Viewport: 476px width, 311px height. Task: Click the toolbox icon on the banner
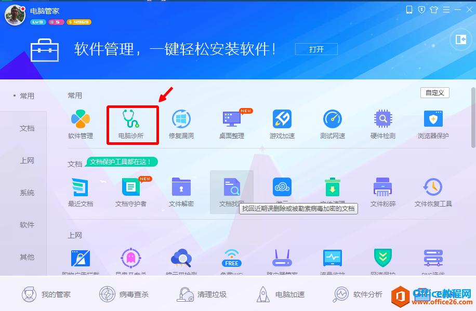tap(45, 50)
